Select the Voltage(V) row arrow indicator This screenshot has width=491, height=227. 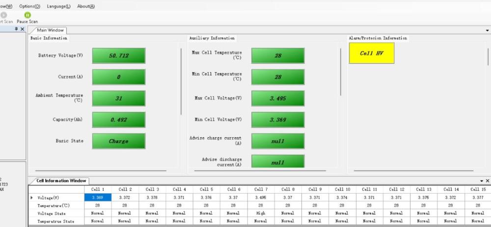tap(31, 198)
